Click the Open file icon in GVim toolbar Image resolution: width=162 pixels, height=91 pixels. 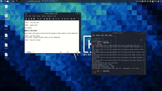26,19
